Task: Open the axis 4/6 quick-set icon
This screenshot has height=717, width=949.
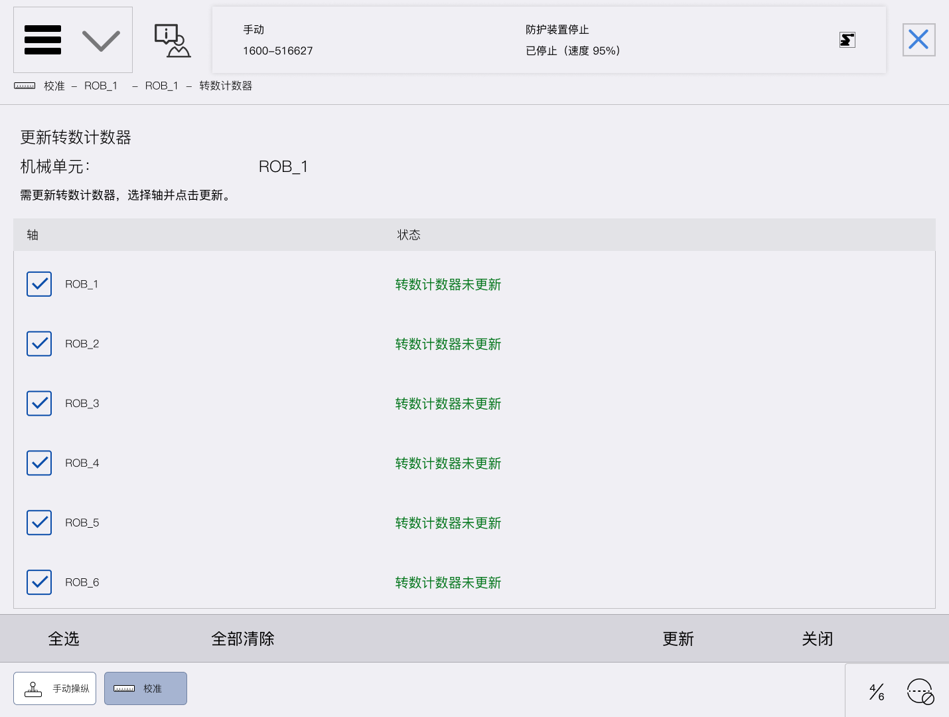Action: click(x=877, y=692)
